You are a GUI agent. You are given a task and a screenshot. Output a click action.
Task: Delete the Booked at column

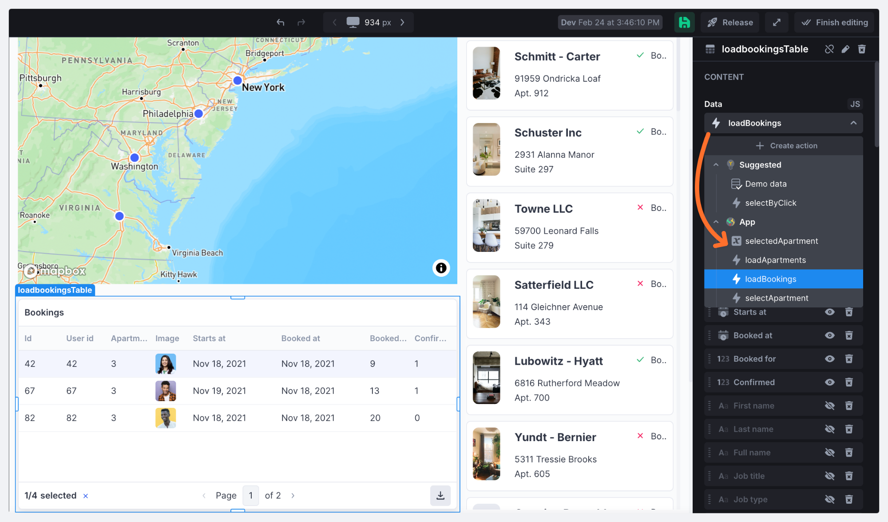point(849,335)
